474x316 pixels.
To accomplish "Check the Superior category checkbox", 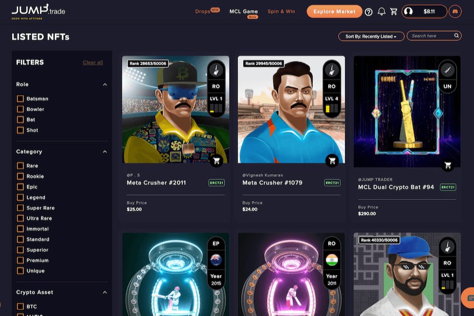I will pyautogui.click(x=20, y=250).
